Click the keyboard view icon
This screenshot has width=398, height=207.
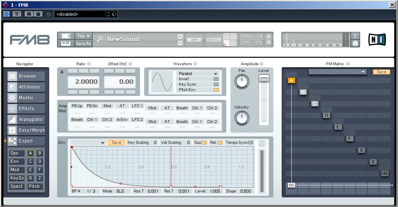(x=66, y=43)
